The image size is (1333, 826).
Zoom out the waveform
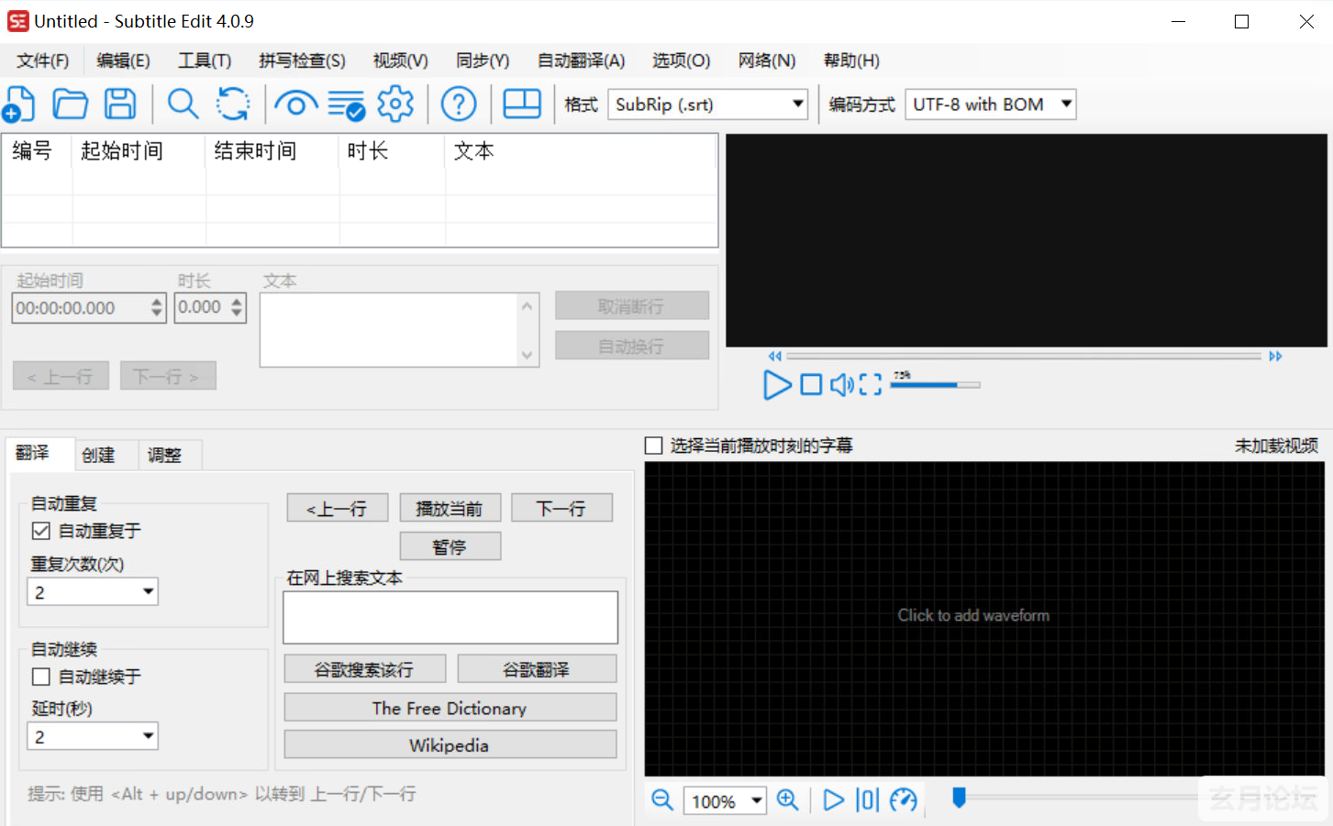click(662, 799)
